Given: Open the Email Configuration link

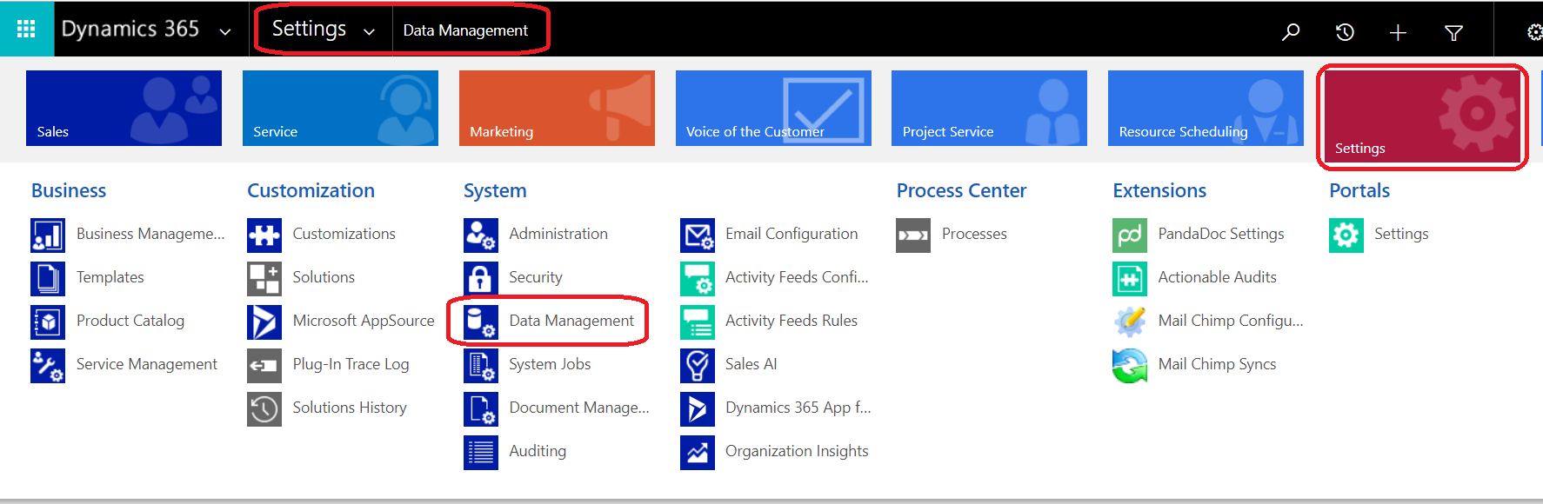Looking at the screenshot, I should (x=792, y=234).
